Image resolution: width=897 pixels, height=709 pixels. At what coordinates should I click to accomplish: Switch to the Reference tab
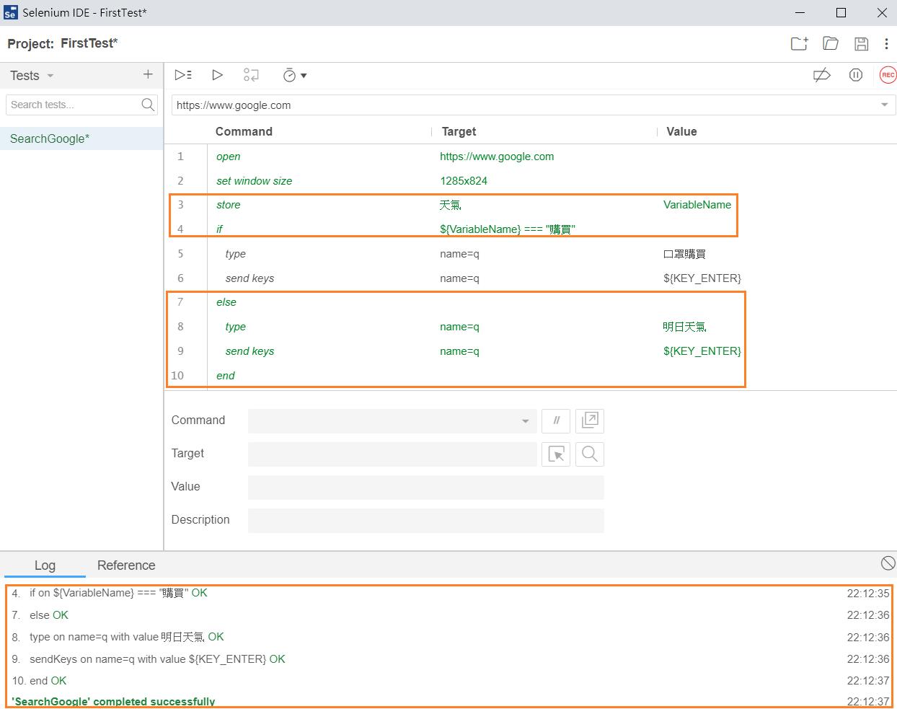click(126, 565)
